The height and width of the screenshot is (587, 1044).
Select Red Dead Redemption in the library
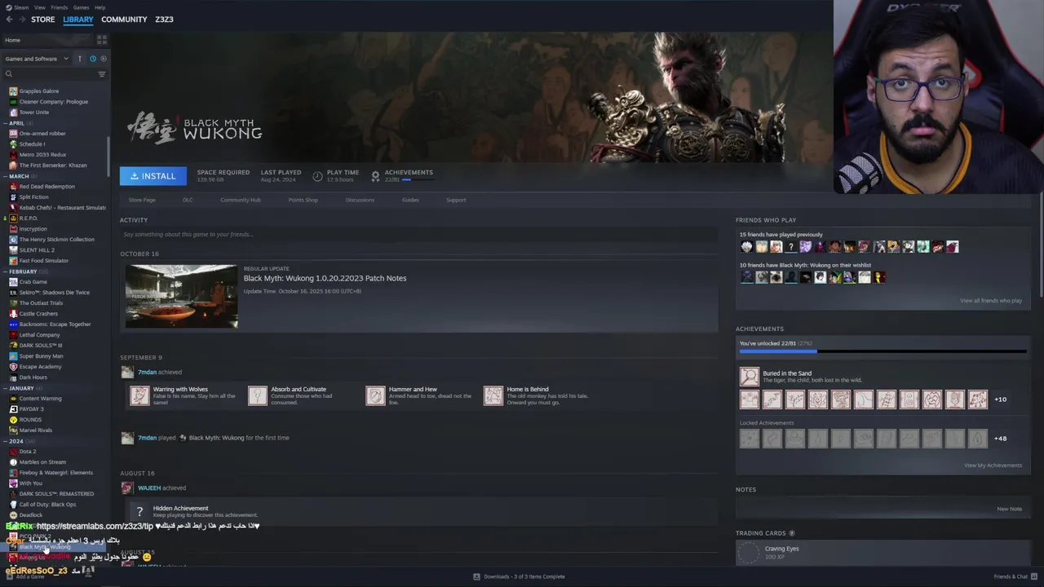[47, 187]
